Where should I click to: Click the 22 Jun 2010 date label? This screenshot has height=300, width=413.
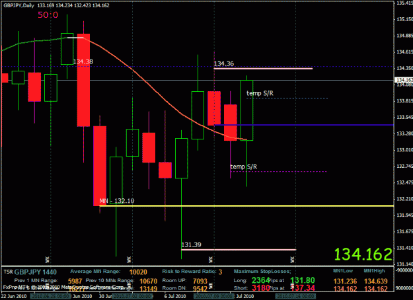click(14, 296)
